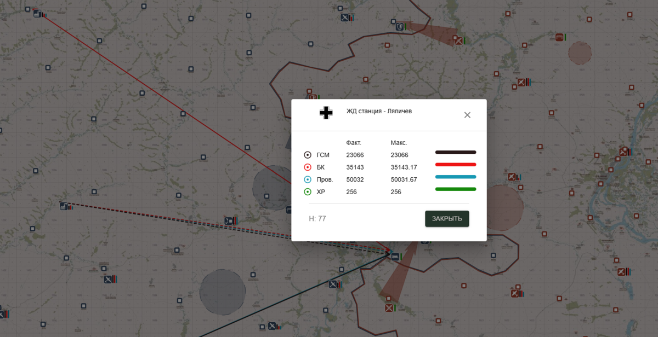This screenshot has width=658, height=337.
Task: Click blue airfield icon at top center
Action: point(345,18)
